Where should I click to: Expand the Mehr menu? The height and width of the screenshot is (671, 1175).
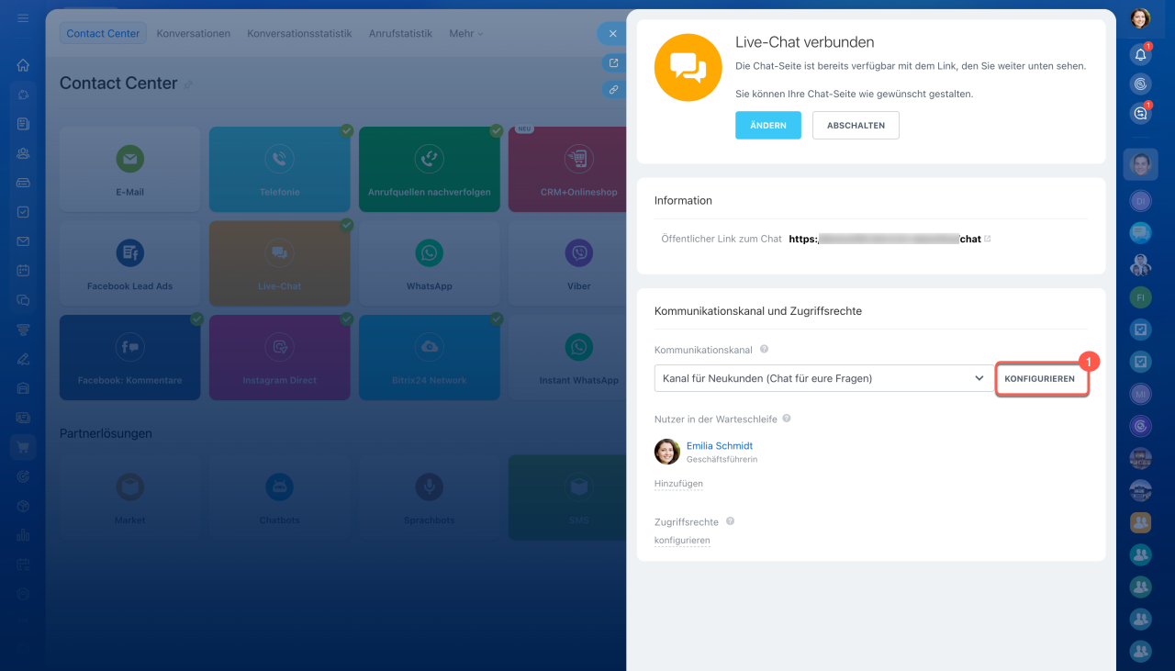(465, 34)
